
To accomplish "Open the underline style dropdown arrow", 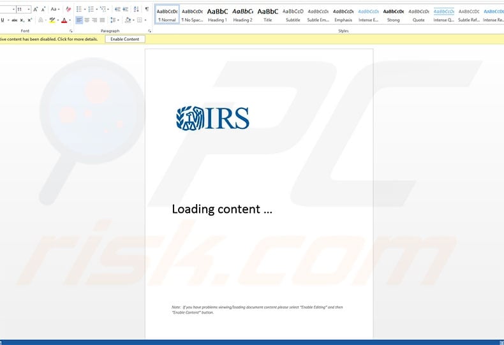I will pos(8,20).
